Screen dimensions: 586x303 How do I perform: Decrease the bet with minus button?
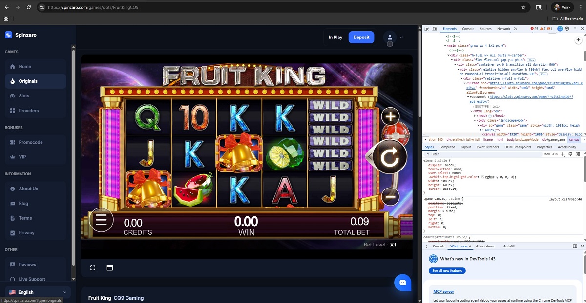390,197
